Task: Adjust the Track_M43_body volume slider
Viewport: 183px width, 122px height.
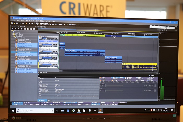Action: click(x=48, y=64)
